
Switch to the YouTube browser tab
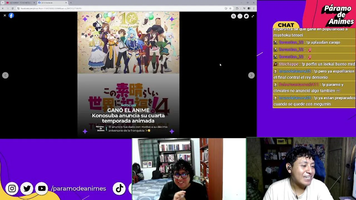click(21, 3)
